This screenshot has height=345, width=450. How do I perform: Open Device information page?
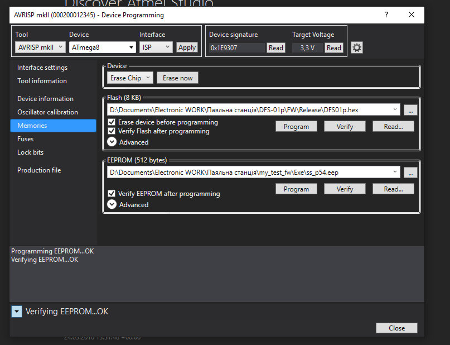[x=45, y=99]
